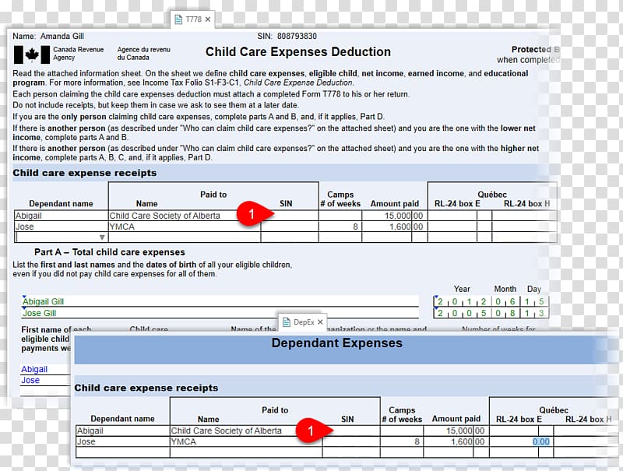
Task: Switch to the T778 form tab
Action: pos(193,19)
